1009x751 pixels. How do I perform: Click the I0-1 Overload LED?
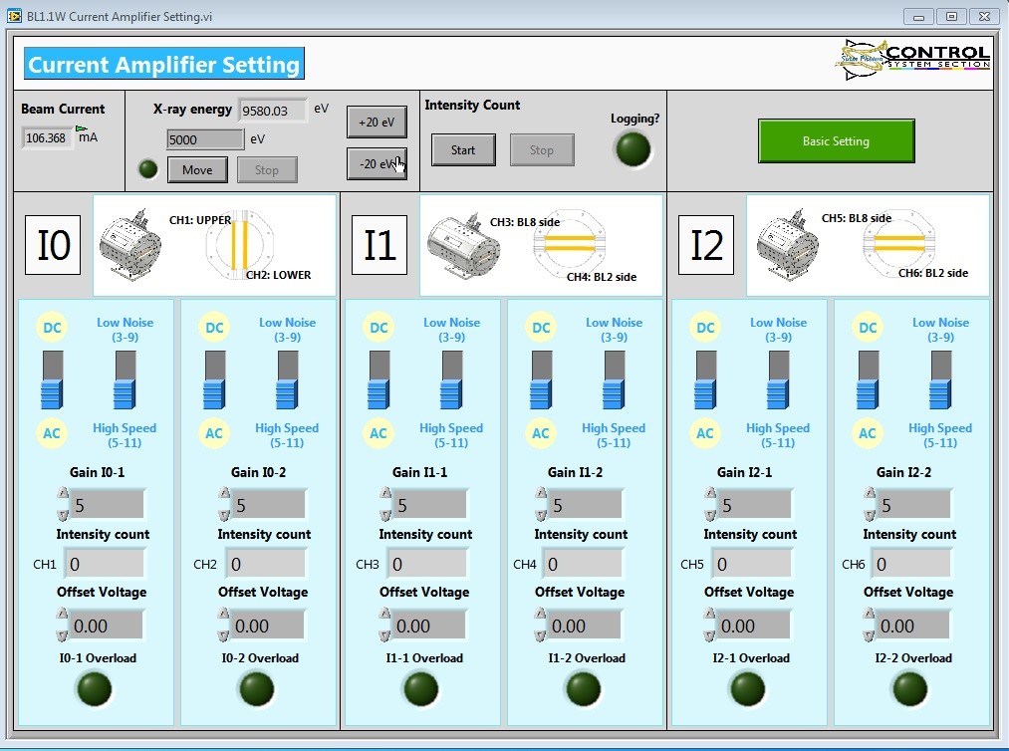tap(95, 689)
